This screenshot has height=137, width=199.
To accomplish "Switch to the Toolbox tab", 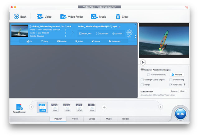I will 126,119.
